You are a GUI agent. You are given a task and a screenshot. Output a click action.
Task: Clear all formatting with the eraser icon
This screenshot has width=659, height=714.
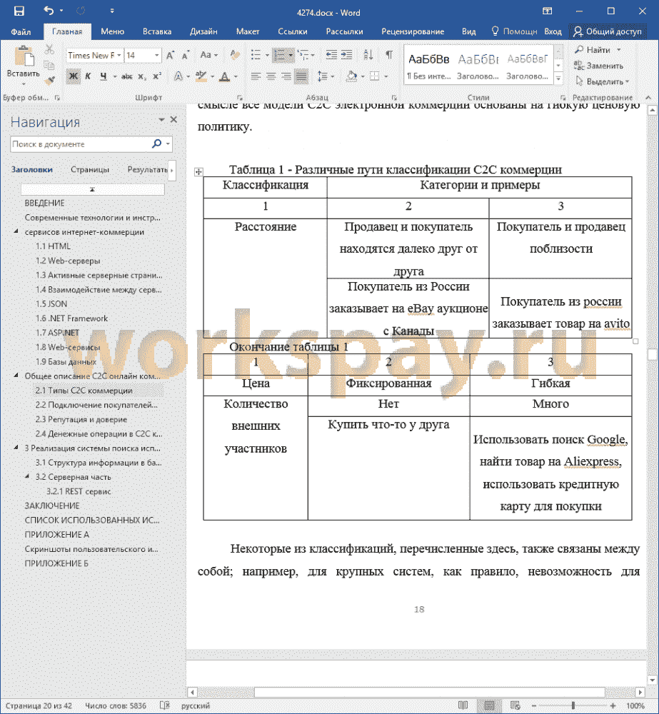235,55
